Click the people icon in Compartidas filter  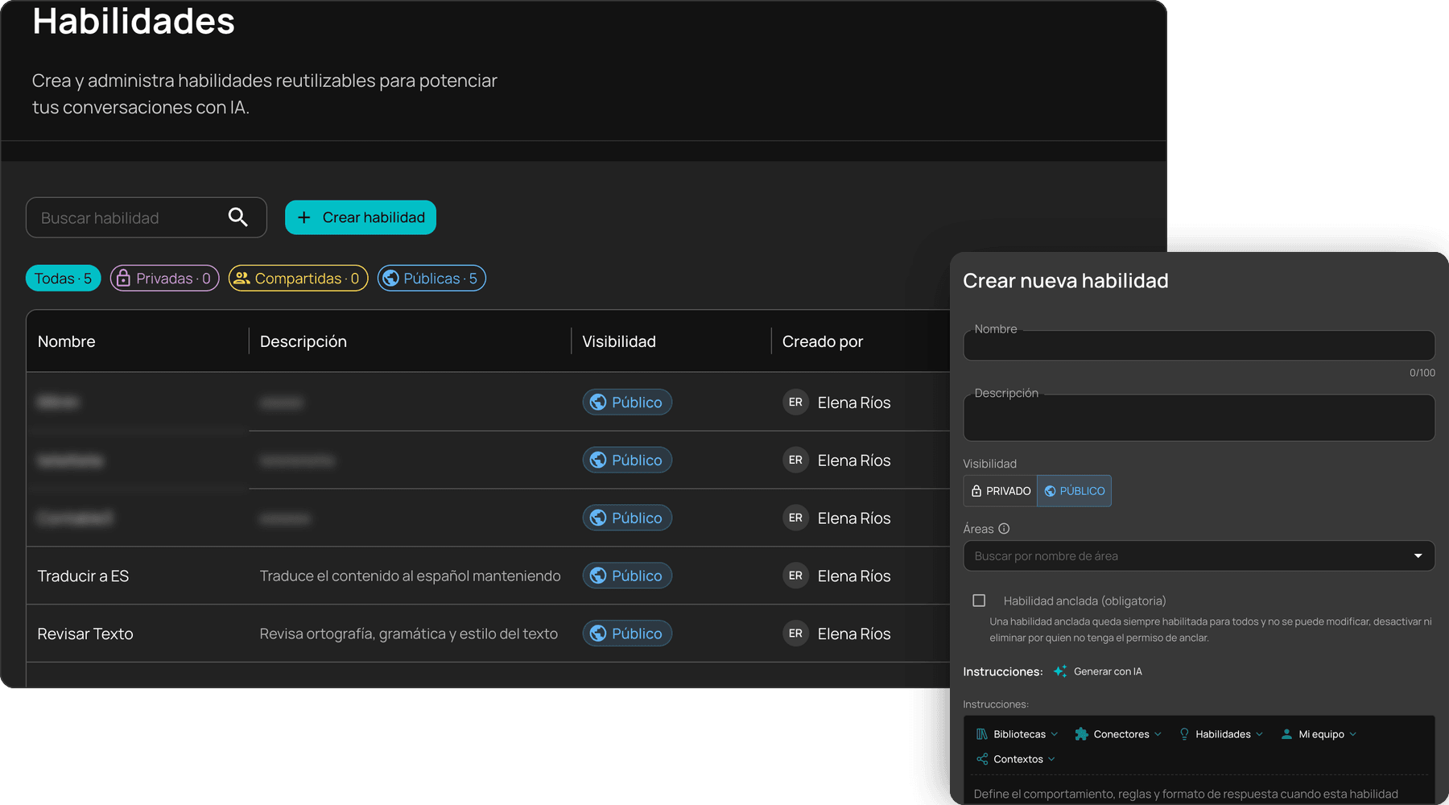pyautogui.click(x=242, y=278)
